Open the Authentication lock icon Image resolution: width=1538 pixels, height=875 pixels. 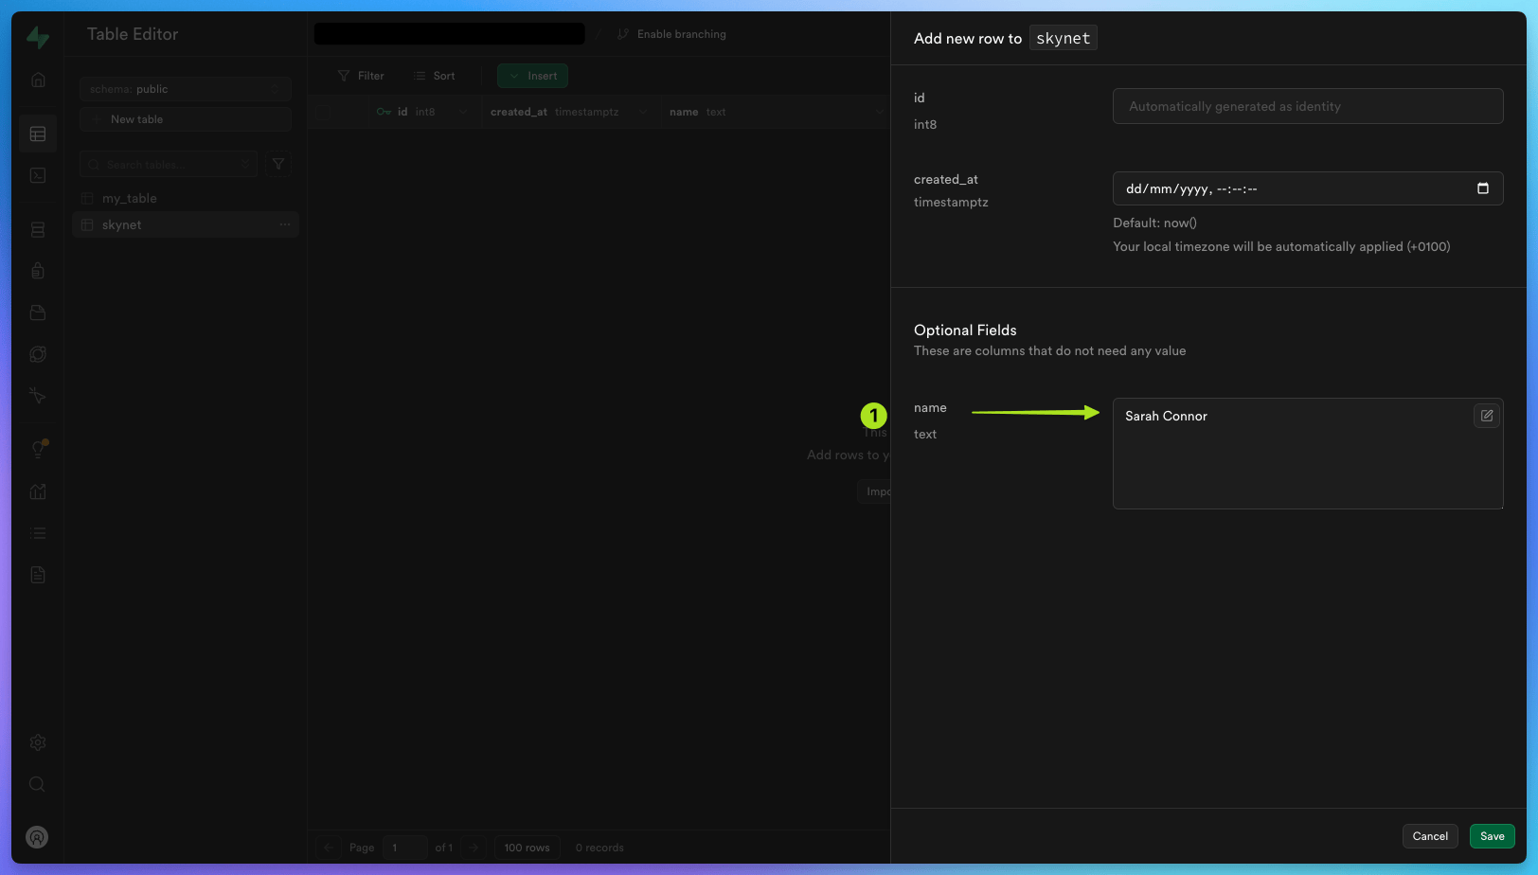click(x=38, y=271)
